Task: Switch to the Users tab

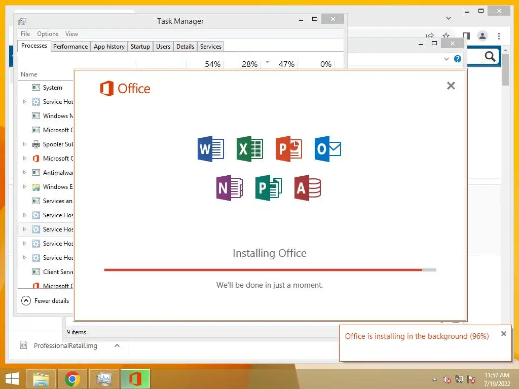Action: point(163,46)
